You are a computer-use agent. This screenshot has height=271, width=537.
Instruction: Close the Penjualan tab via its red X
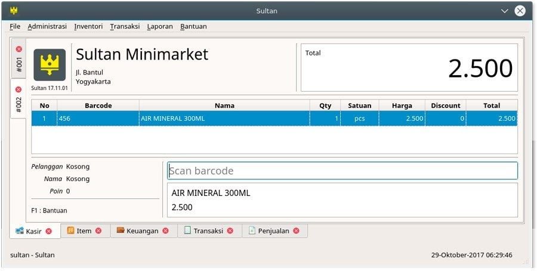click(296, 230)
